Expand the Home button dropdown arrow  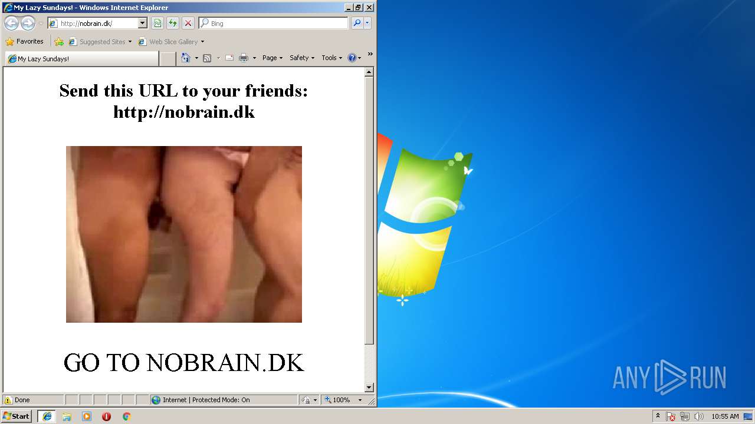pos(196,58)
